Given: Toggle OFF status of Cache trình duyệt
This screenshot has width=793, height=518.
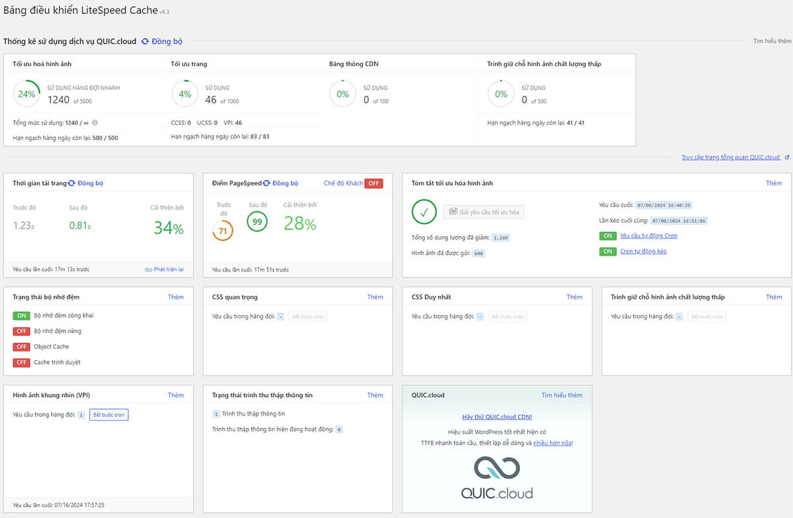Looking at the screenshot, I should [x=22, y=362].
